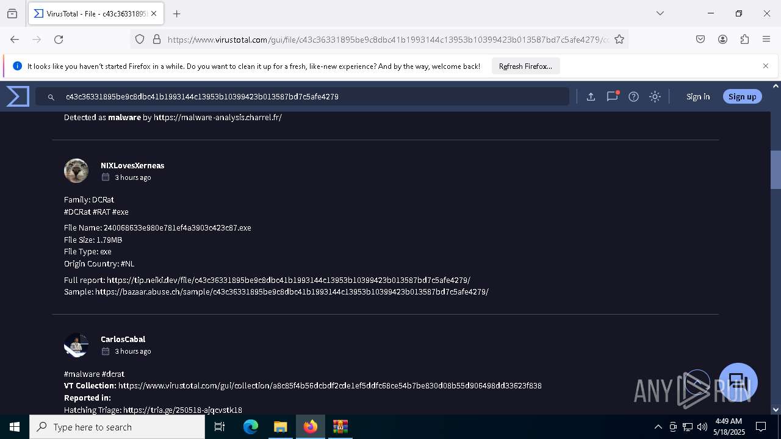Open the bazaar.abuse.ch sample link

pyautogui.click(x=292, y=291)
